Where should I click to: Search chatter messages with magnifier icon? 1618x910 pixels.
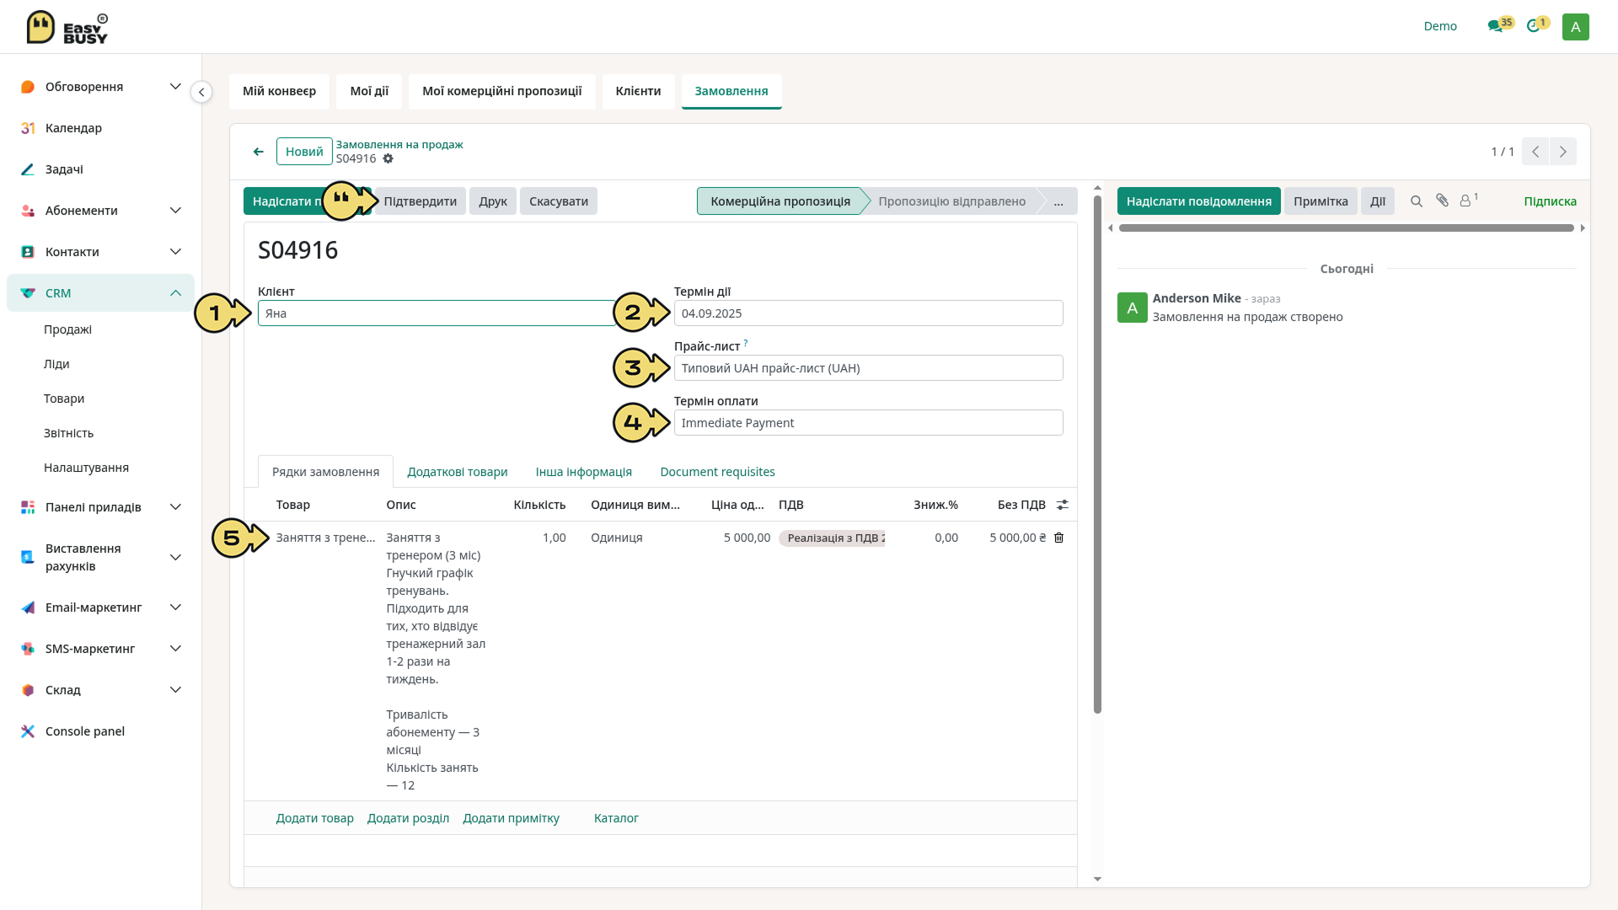click(x=1417, y=201)
